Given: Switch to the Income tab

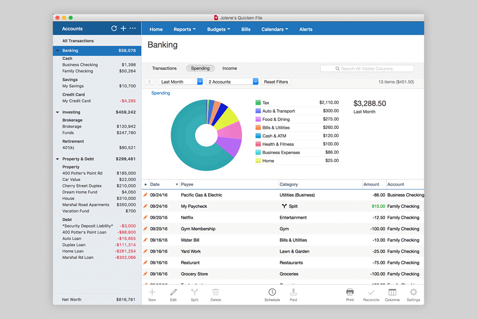Looking at the screenshot, I should [x=230, y=68].
